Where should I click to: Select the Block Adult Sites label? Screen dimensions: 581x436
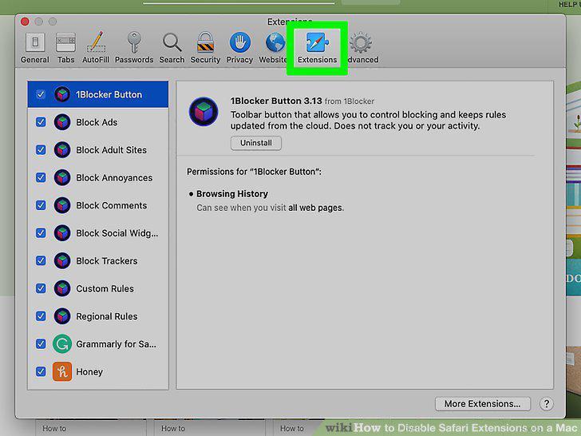(111, 150)
